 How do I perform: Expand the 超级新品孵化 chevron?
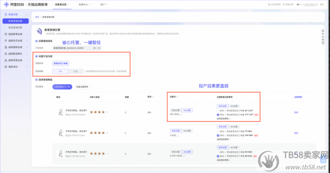pos(27,54)
